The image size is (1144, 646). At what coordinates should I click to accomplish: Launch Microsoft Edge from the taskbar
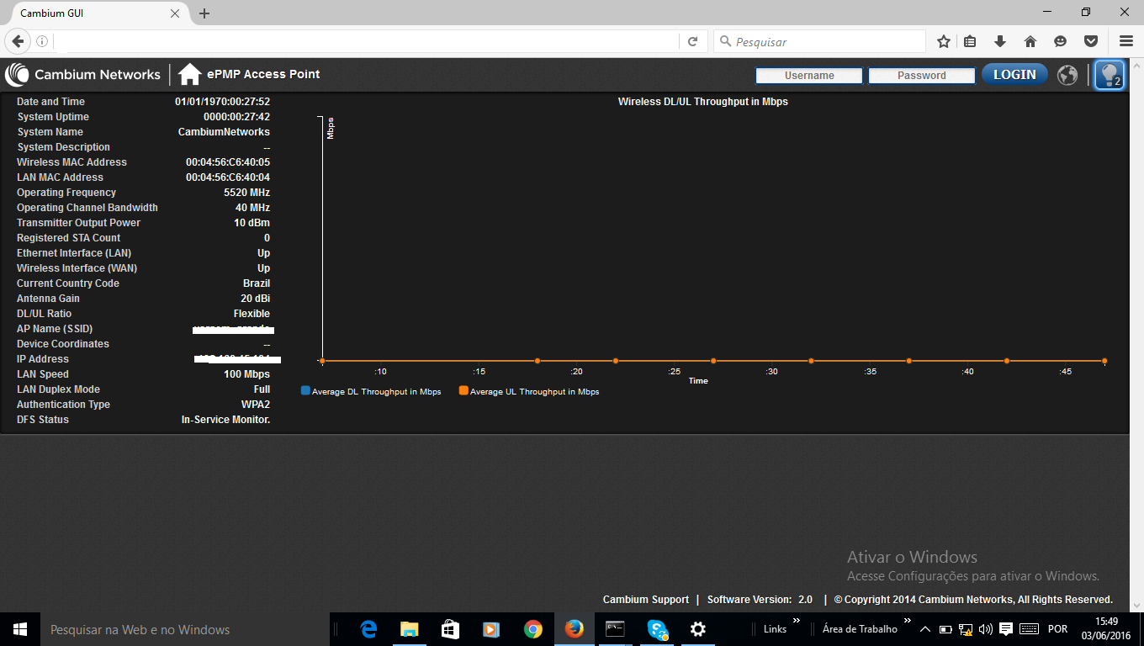point(368,629)
